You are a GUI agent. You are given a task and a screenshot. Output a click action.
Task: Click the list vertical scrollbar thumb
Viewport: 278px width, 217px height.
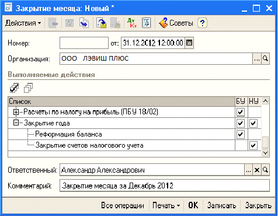(x=265, y=143)
